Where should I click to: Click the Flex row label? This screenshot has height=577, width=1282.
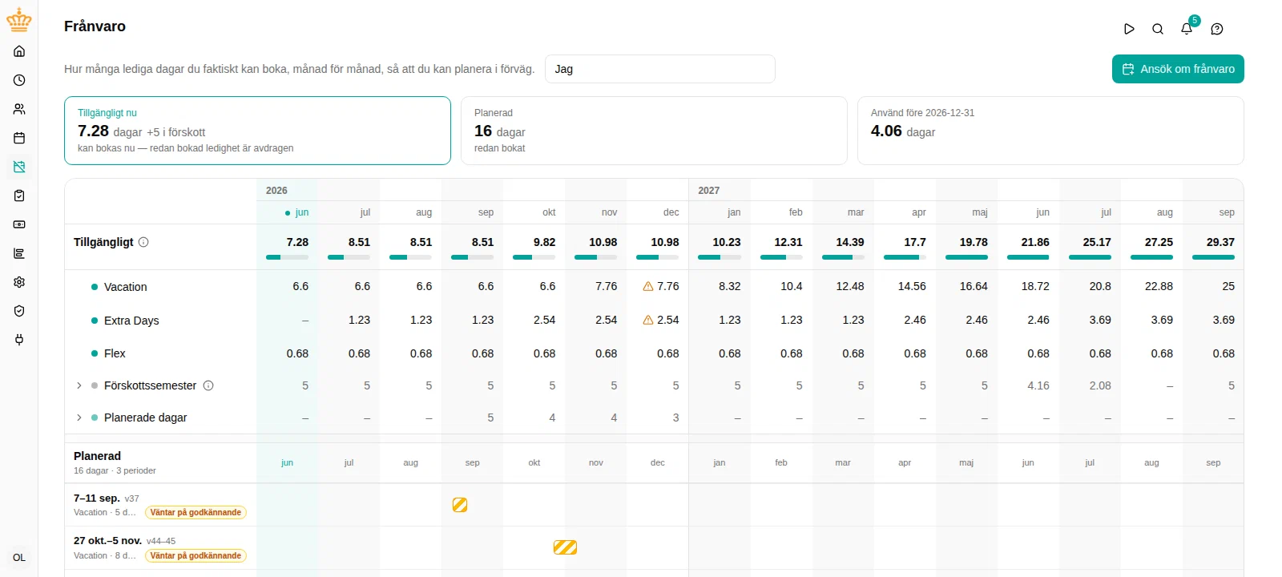point(115,353)
